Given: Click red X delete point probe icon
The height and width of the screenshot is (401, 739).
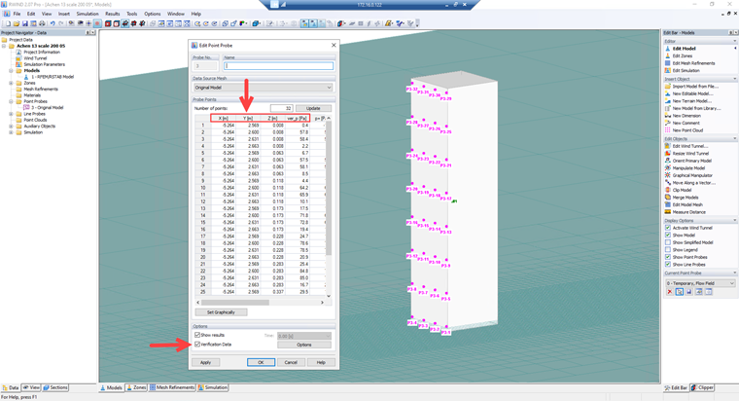Looking at the screenshot, I should click(x=670, y=292).
